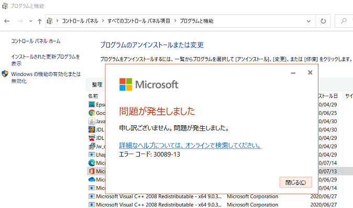Select the Microsoft Office icon row
This screenshot has height=208, width=353.
[x=92, y=171]
